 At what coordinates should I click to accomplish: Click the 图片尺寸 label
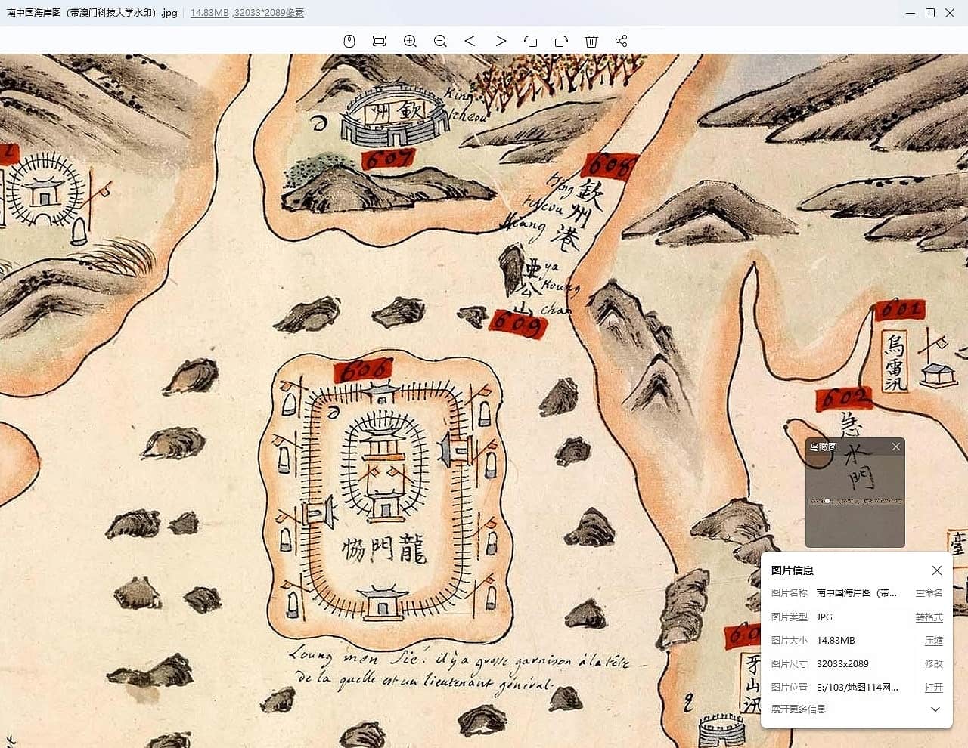coord(790,664)
